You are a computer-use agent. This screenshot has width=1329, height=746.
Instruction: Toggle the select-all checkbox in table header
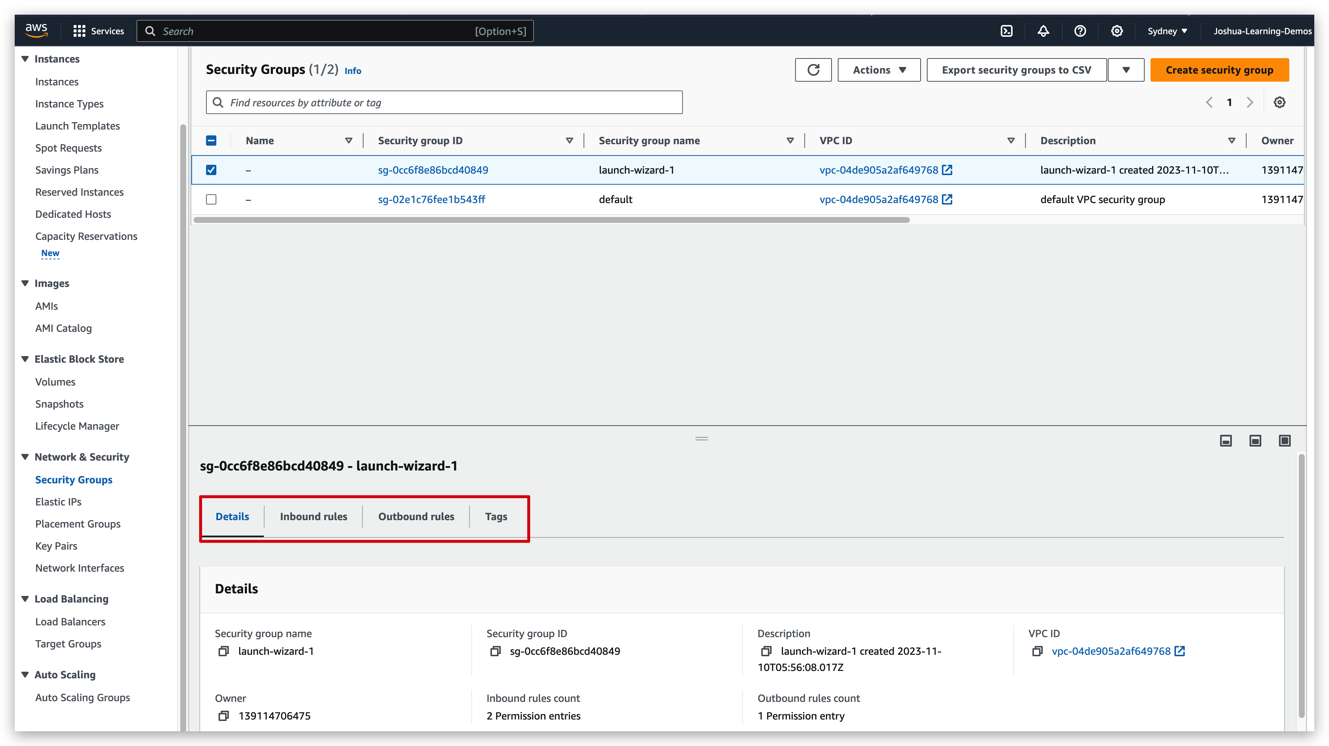click(211, 140)
